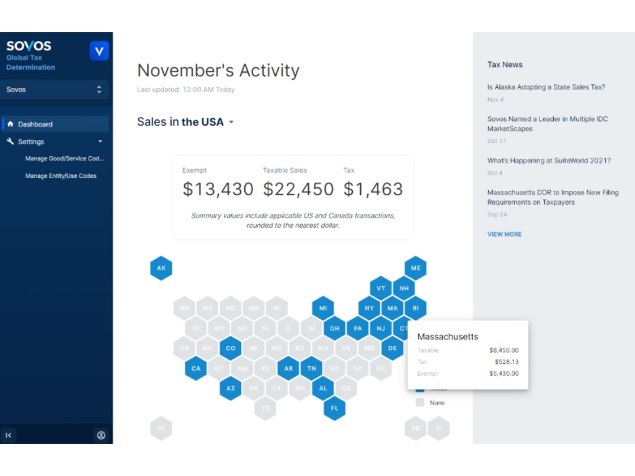Click the None legend color swatch

pyautogui.click(x=420, y=403)
